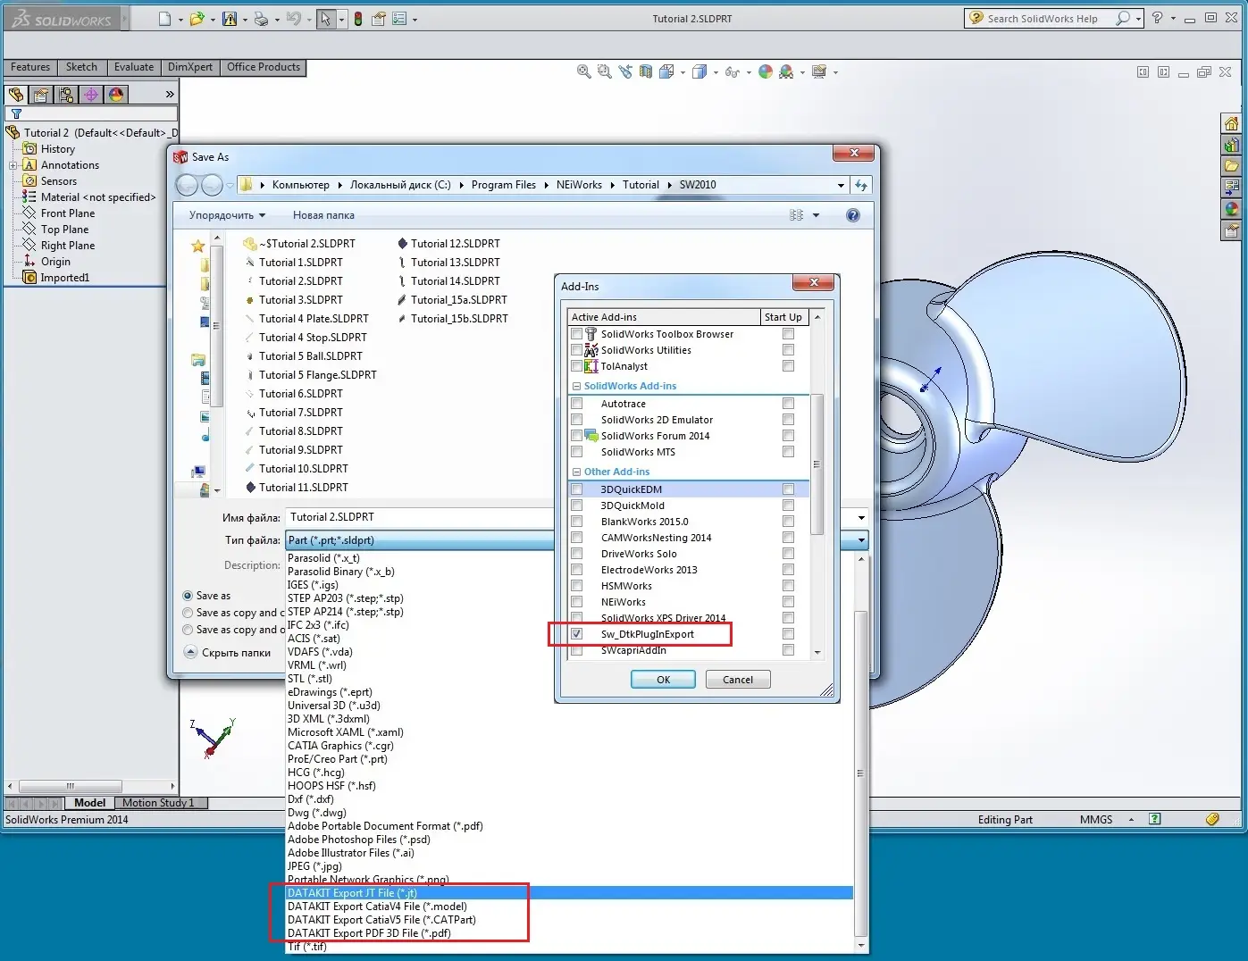Click the Apply Scene icon
Screen dimensions: 1248x961
click(x=786, y=72)
